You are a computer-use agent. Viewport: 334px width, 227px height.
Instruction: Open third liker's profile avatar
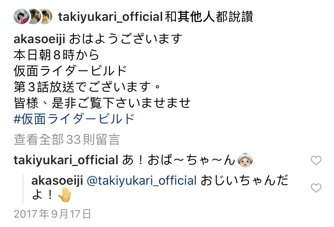(45, 16)
